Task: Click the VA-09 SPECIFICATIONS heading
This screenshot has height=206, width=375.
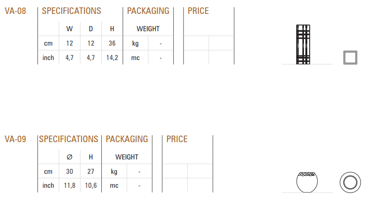Action: coord(69,139)
